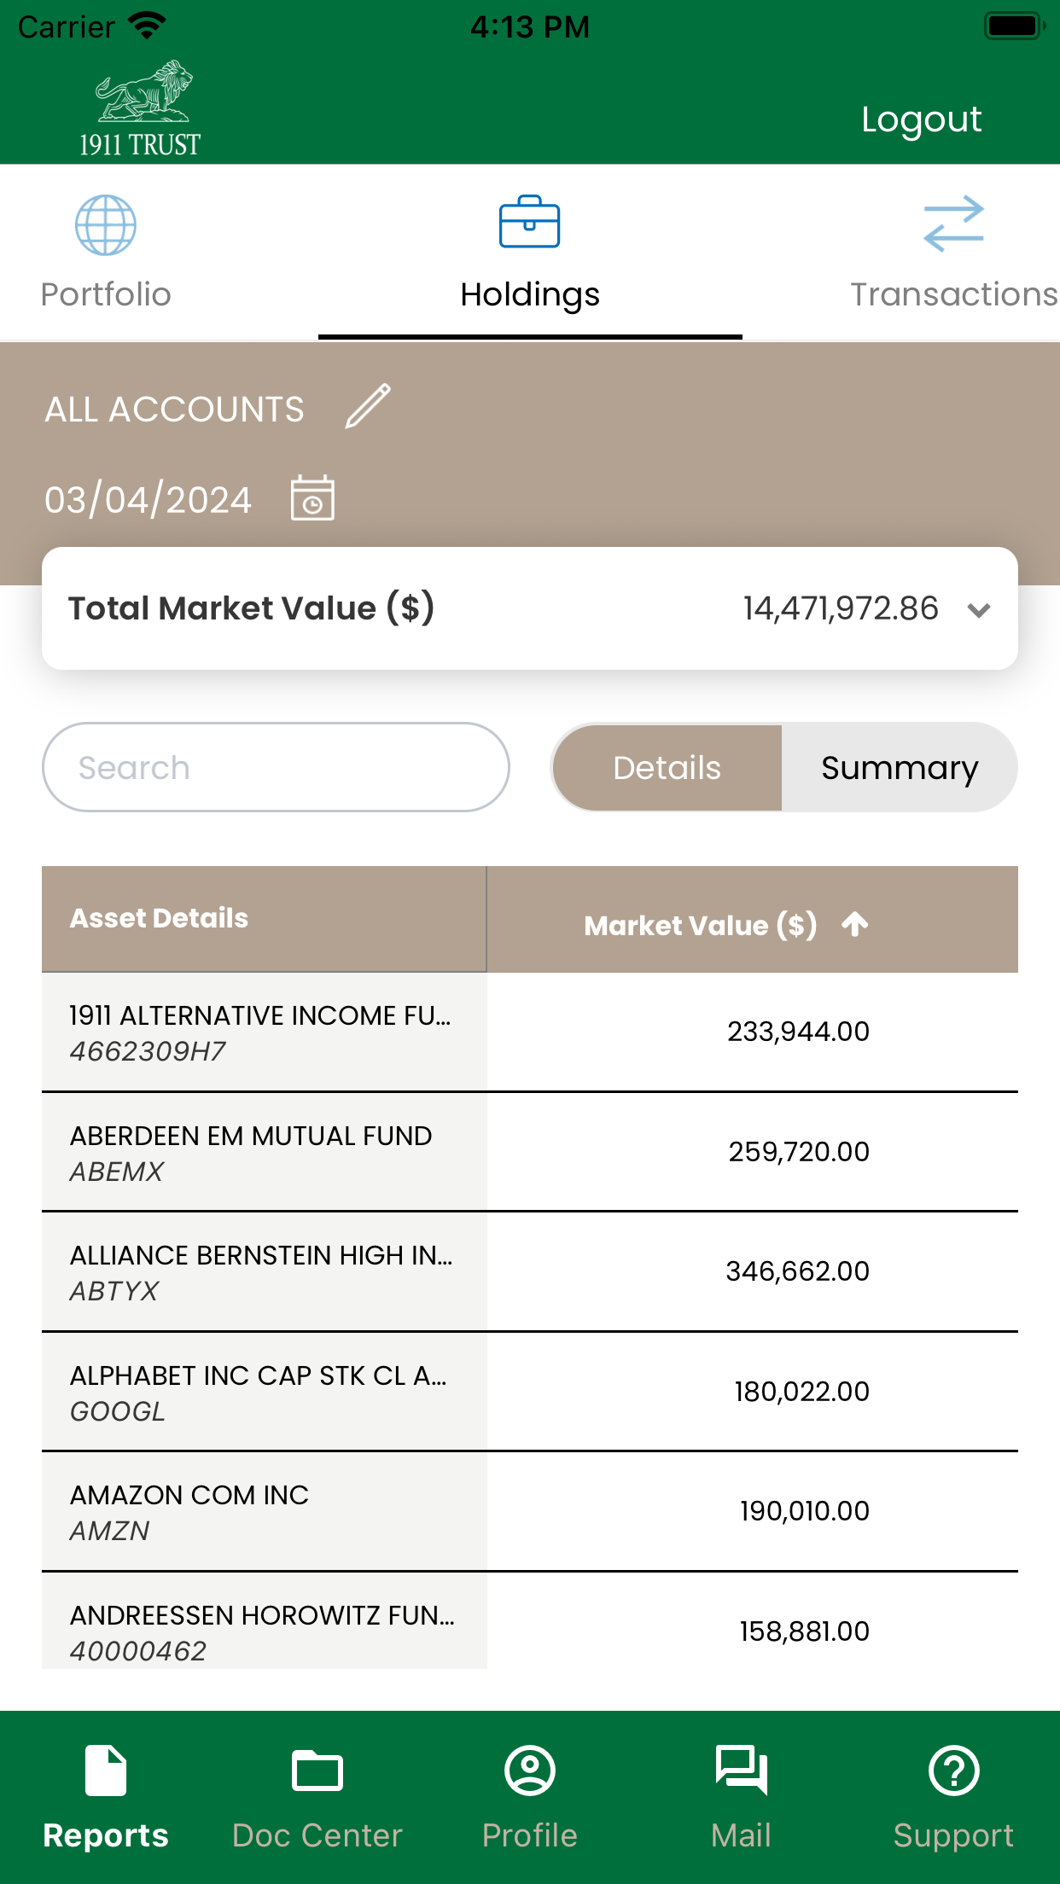The image size is (1060, 1884).
Task: Open the AMAZON COM INC holding
Action: (530, 1511)
